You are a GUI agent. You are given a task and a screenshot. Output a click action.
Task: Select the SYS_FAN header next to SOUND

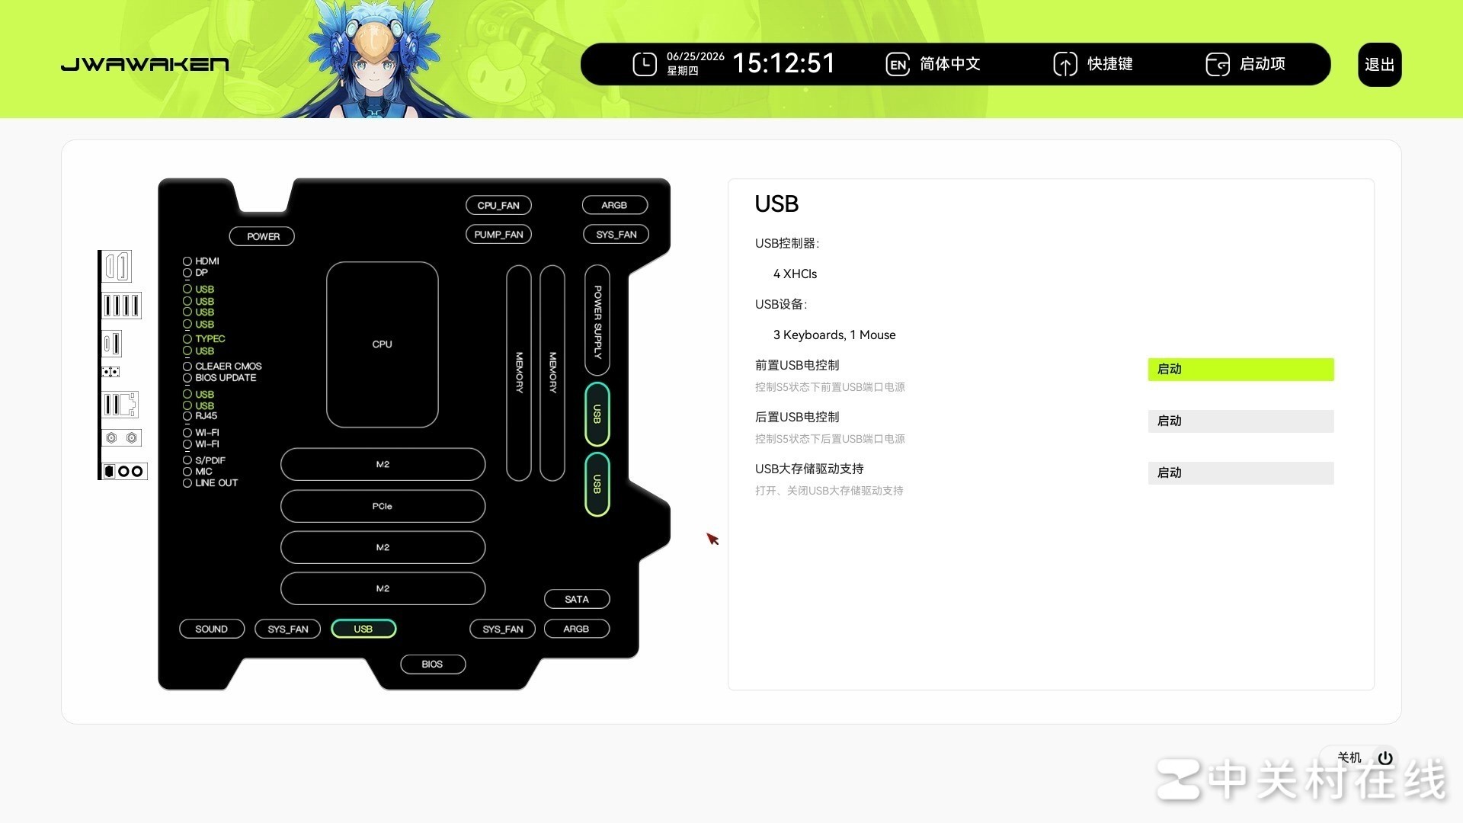(288, 629)
